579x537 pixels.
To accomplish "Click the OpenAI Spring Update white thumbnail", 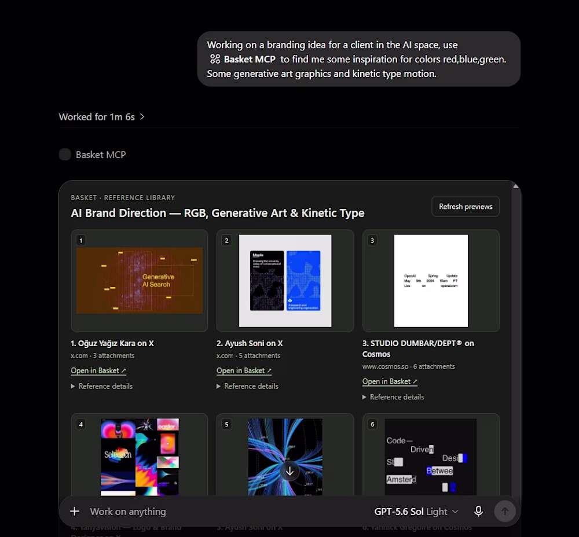I will pyautogui.click(x=431, y=281).
